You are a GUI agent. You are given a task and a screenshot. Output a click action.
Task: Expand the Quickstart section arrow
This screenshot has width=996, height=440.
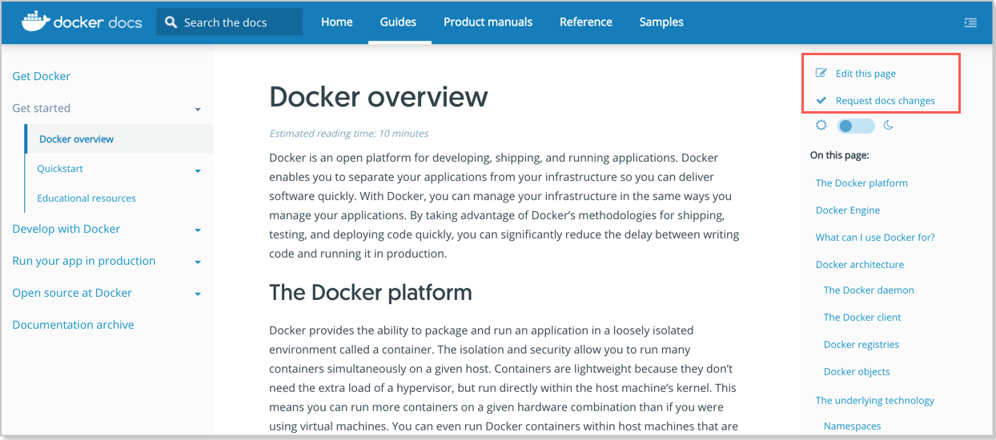[x=198, y=170]
